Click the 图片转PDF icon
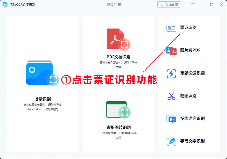The image size is (227, 159). 171,51
